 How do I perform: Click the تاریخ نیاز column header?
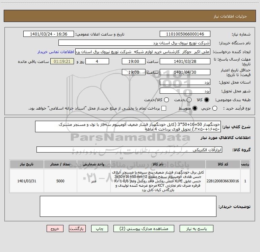(x=27, y=164)
